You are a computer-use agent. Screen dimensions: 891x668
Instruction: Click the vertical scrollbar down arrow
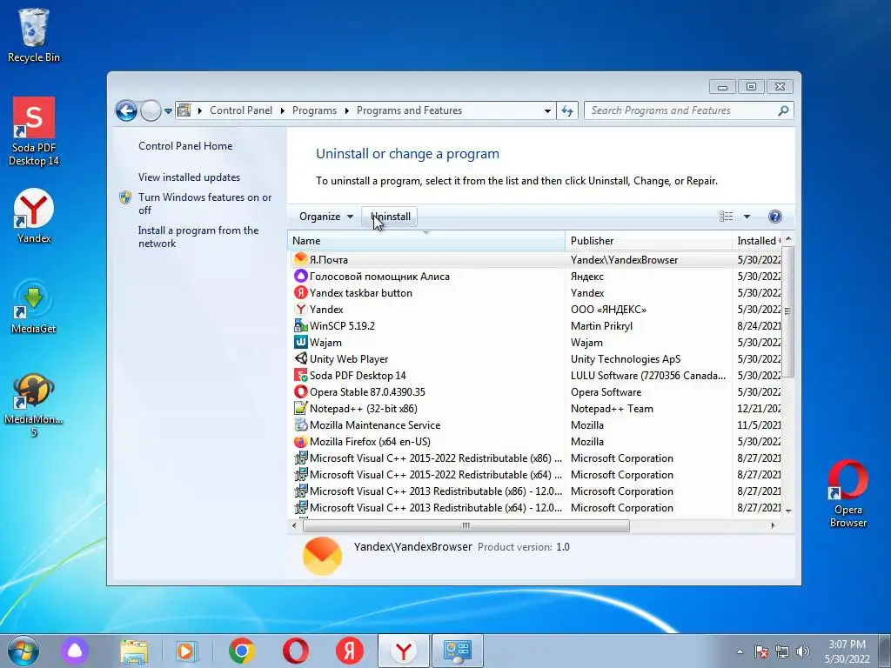pyautogui.click(x=788, y=511)
